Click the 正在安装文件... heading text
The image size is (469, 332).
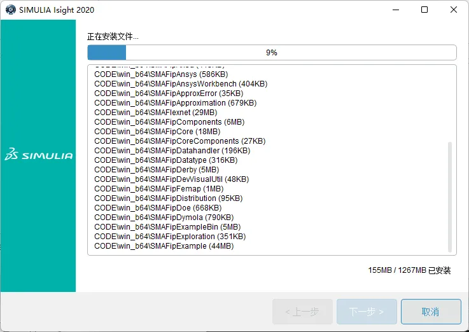[113, 37]
